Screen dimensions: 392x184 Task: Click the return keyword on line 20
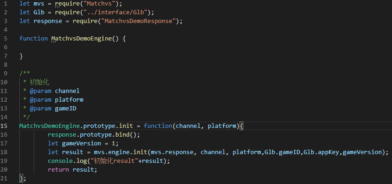59,170
